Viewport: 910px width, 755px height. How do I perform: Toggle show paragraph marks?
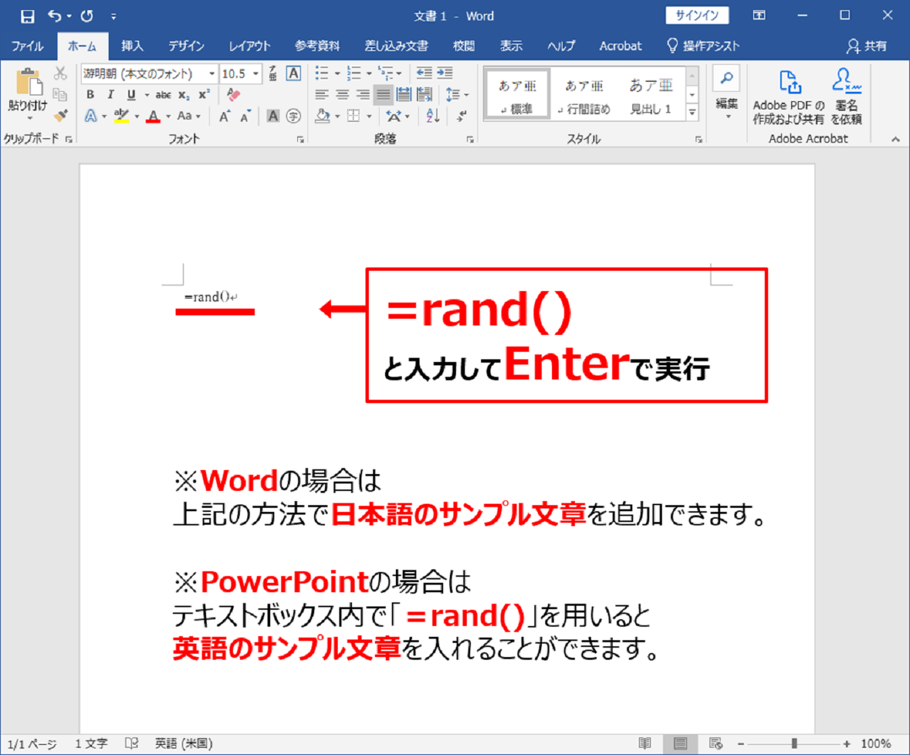pyautogui.click(x=461, y=116)
